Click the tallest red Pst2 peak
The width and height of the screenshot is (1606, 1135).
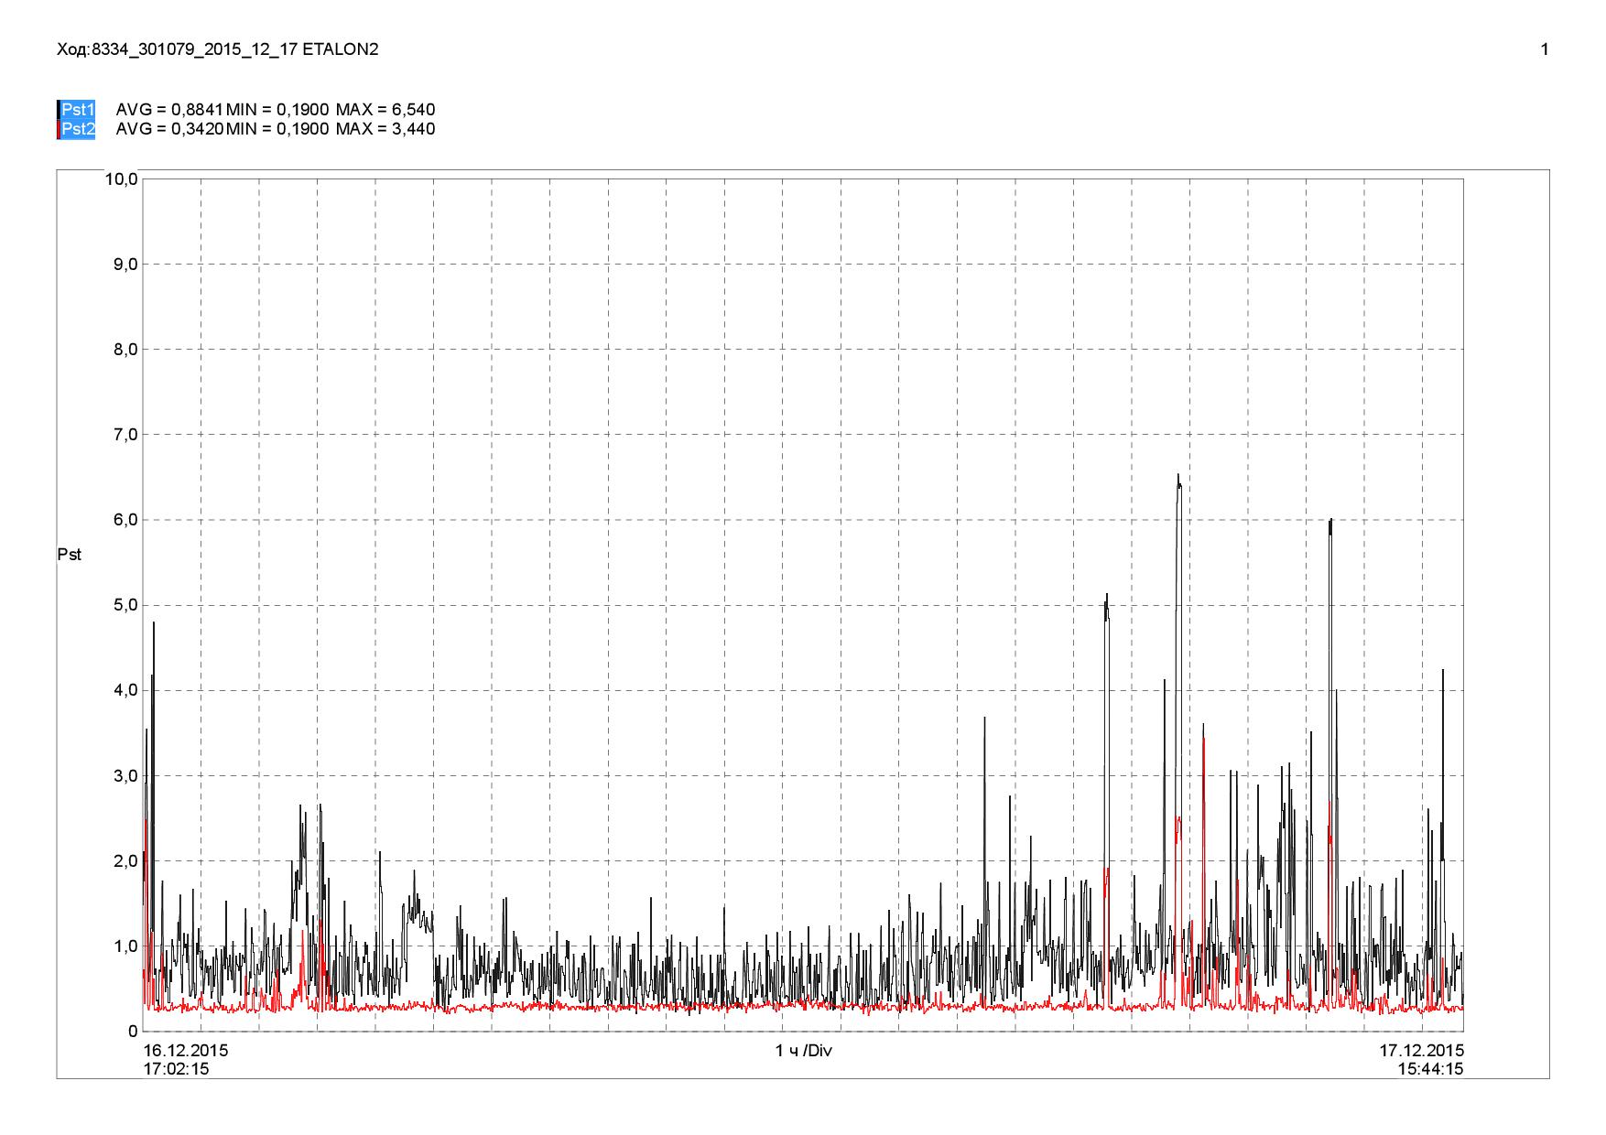point(1203,740)
